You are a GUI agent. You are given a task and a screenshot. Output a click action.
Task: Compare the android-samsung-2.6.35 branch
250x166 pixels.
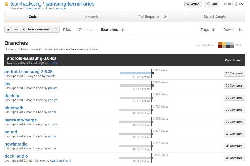click(x=234, y=74)
